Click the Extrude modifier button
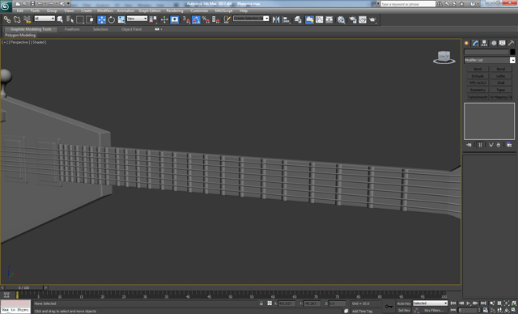The width and height of the screenshot is (518, 314). pyautogui.click(x=478, y=76)
